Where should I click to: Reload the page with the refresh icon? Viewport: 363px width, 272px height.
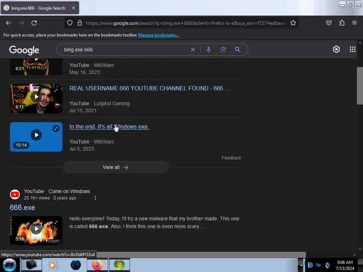pos(34,23)
